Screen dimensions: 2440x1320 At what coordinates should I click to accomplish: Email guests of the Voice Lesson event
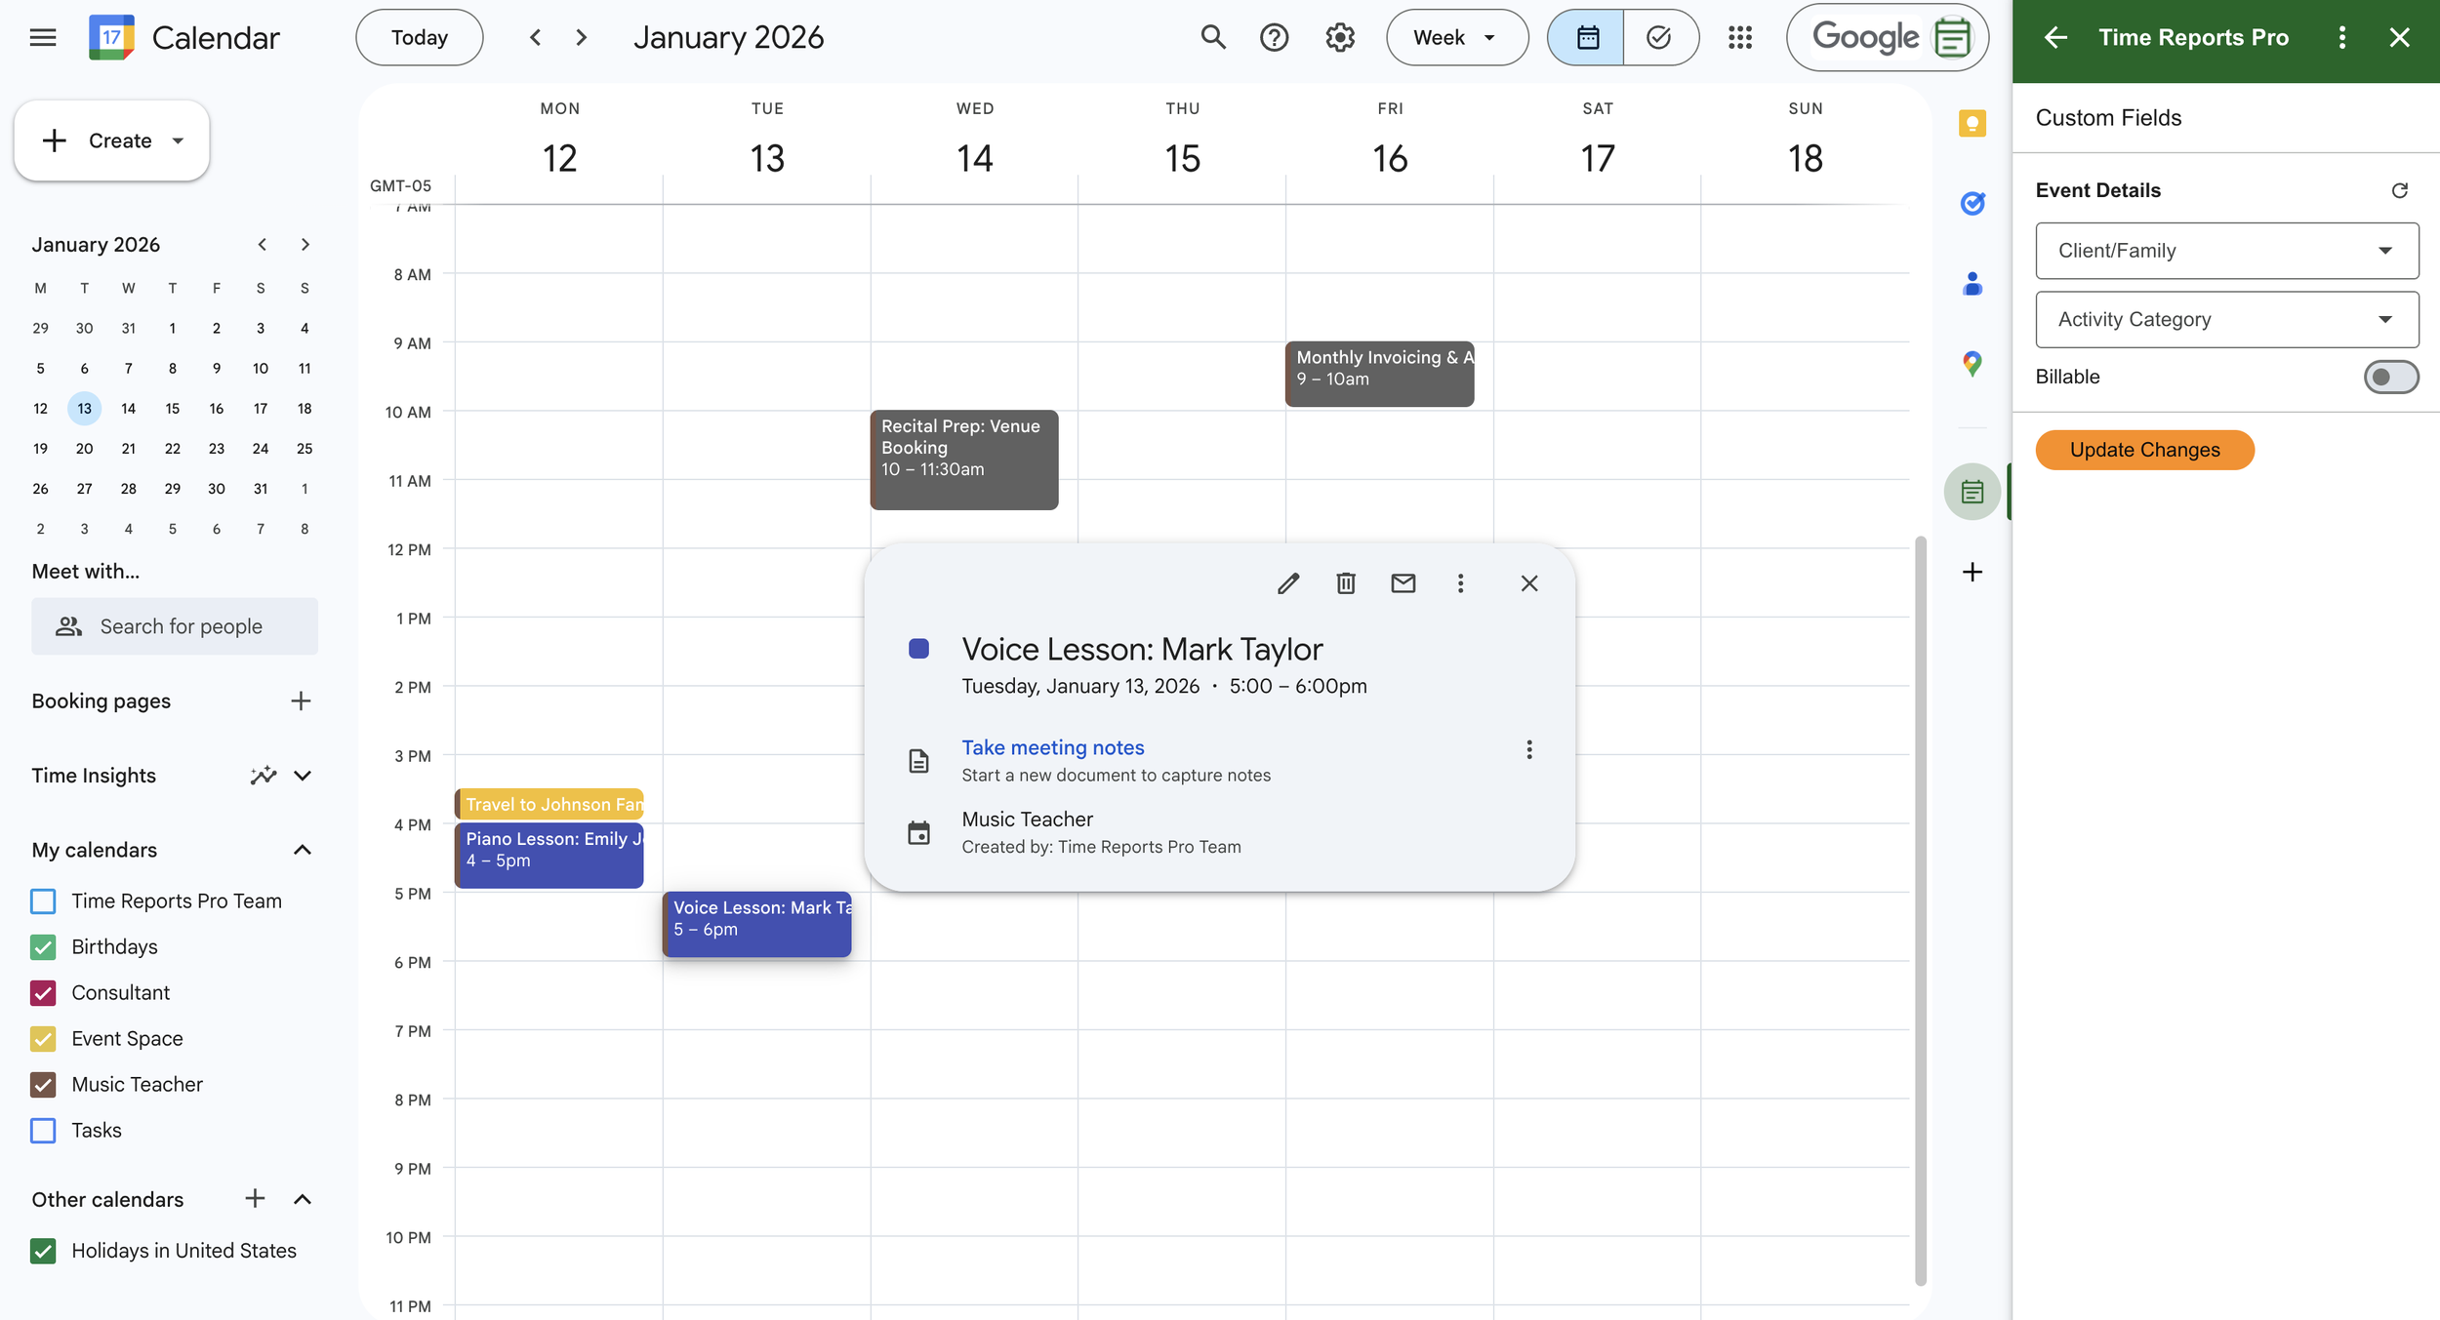1403,582
